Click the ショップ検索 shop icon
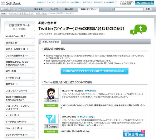The height and width of the screenshot is (139, 156). click(x=80, y=2)
